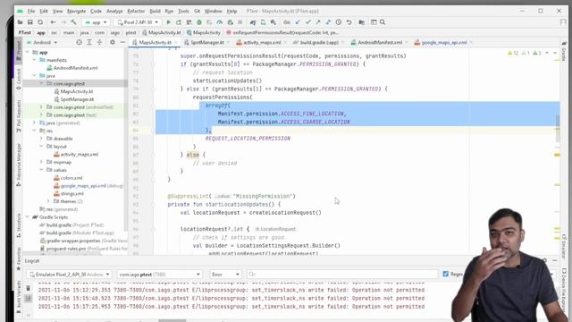Run the app with green play icon
The width and height of the screenshot is (572, 322).
[x=169, y=22]
